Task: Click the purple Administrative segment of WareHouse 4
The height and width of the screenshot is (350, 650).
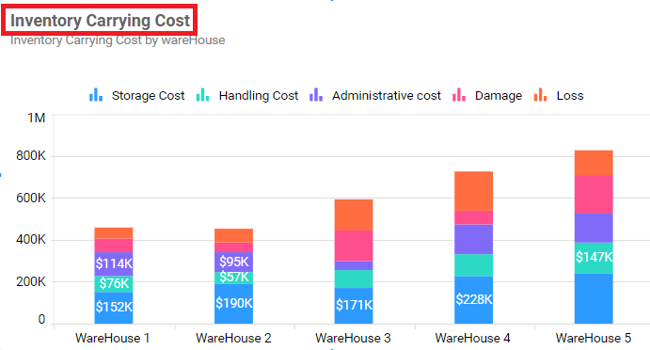Action: pyautogui.click(x=474, y=239)
